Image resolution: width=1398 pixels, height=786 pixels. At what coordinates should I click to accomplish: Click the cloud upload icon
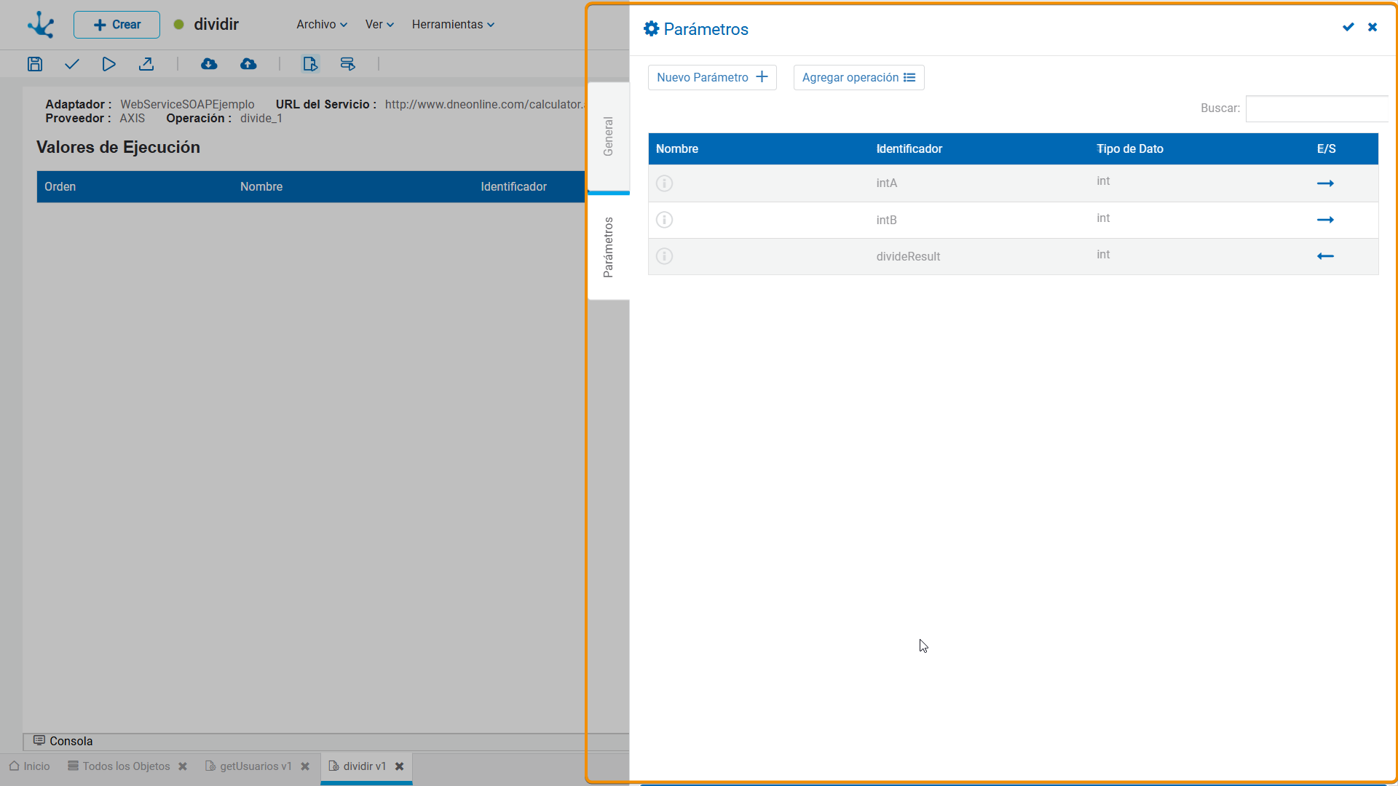click(248, 64)
